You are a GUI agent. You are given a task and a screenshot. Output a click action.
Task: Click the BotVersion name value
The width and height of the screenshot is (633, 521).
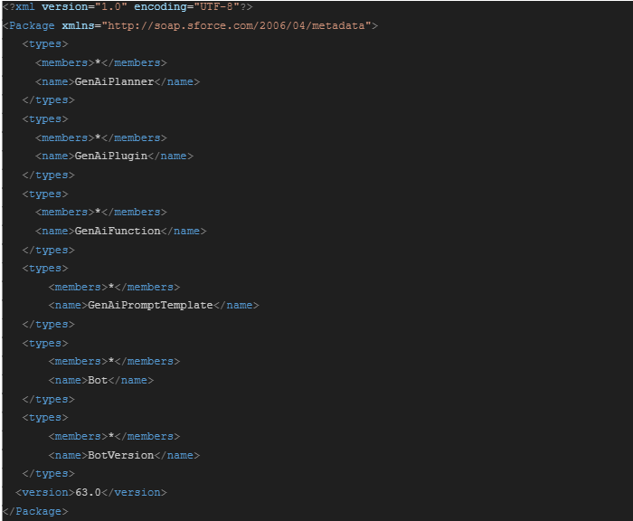click(120, 455)
